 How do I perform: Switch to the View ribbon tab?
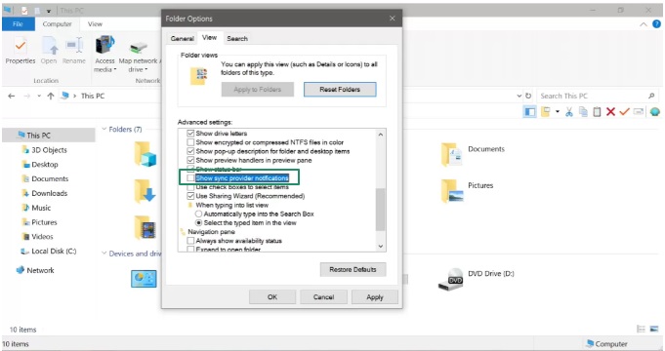click(x=95, y=24)
